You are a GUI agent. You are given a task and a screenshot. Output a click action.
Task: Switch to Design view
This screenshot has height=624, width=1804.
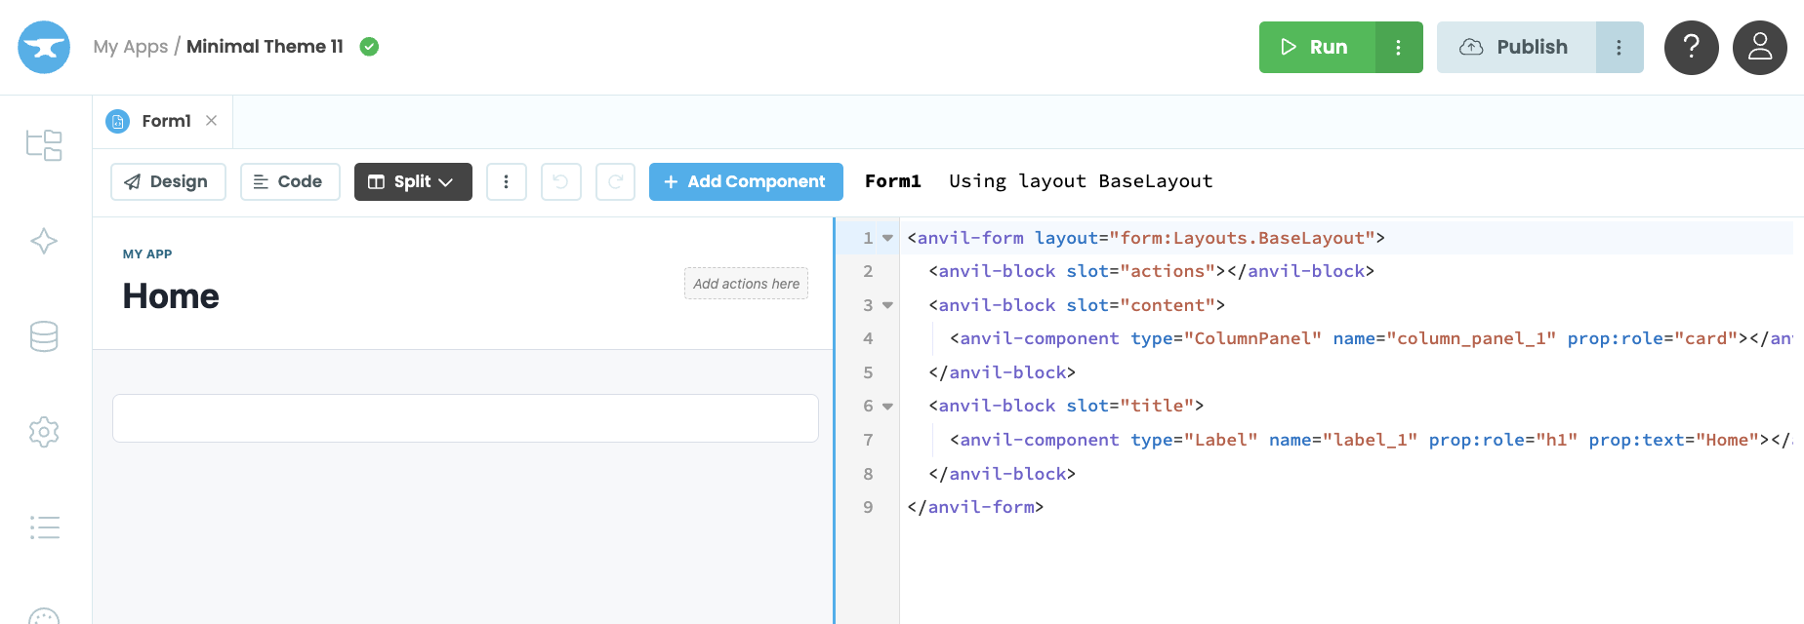(x=168, y=181)
